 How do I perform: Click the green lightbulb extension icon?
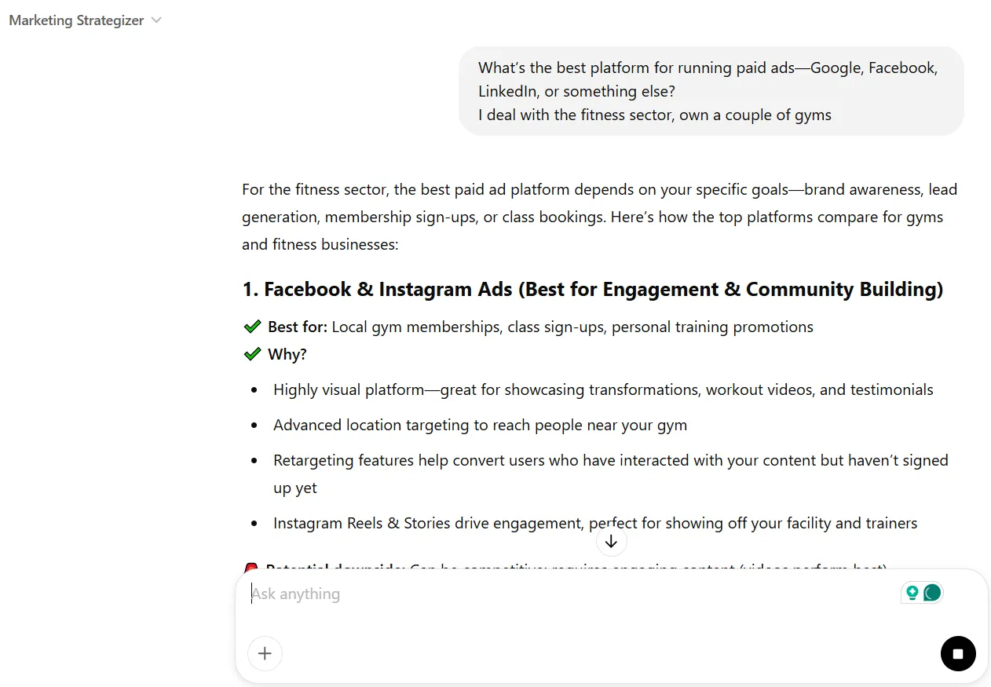912,593
